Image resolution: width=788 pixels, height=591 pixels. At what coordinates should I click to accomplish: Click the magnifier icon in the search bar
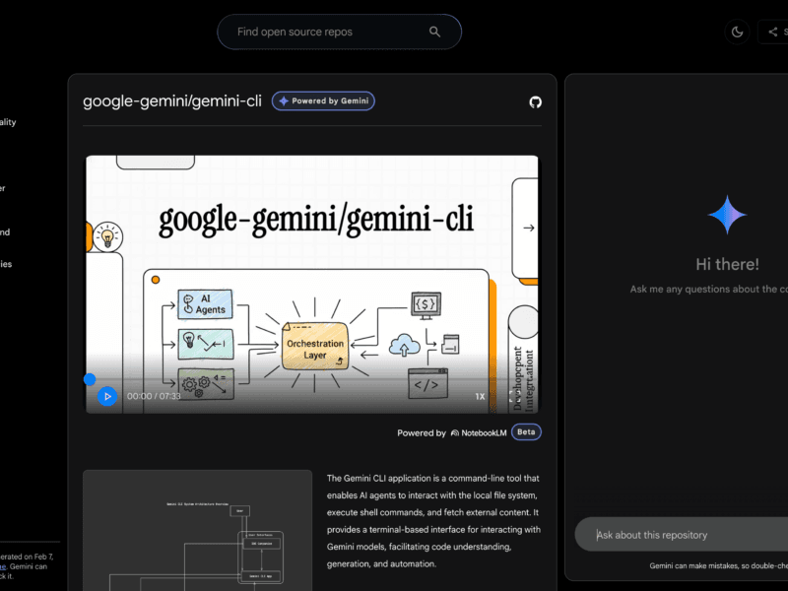click(x=434, y=31)
